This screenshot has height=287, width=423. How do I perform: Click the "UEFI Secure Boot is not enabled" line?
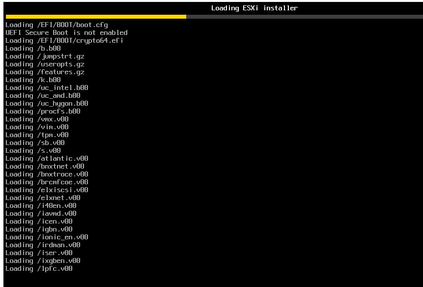66,32
